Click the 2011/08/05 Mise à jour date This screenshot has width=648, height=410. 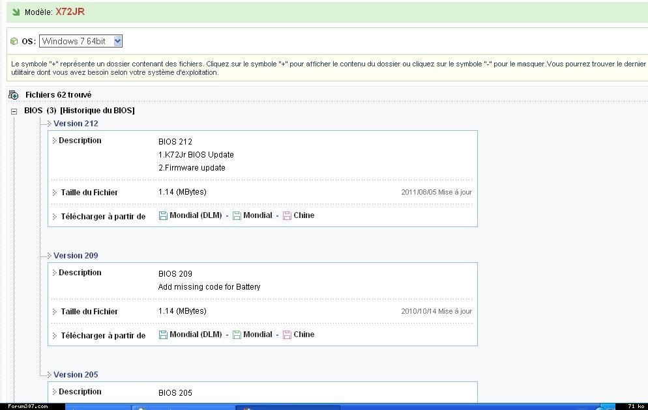click(436, 192)
